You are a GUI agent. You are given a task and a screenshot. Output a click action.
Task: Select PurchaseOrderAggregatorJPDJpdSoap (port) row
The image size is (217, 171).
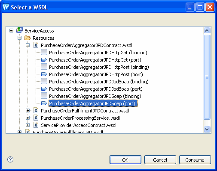(x=96, y=89)
